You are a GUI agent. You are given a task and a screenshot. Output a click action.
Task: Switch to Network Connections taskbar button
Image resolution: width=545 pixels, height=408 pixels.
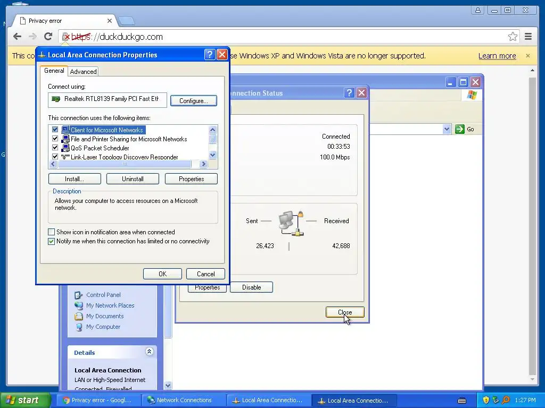pos(184,400)
